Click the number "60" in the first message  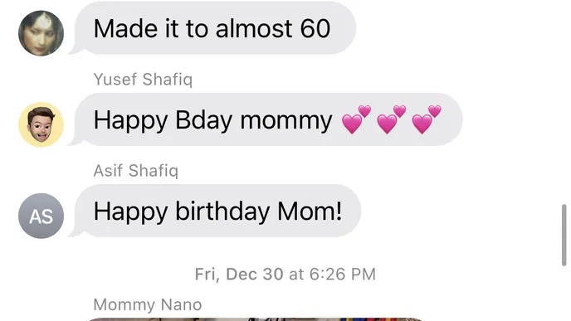pyautogui.click(x=315, y=29)
